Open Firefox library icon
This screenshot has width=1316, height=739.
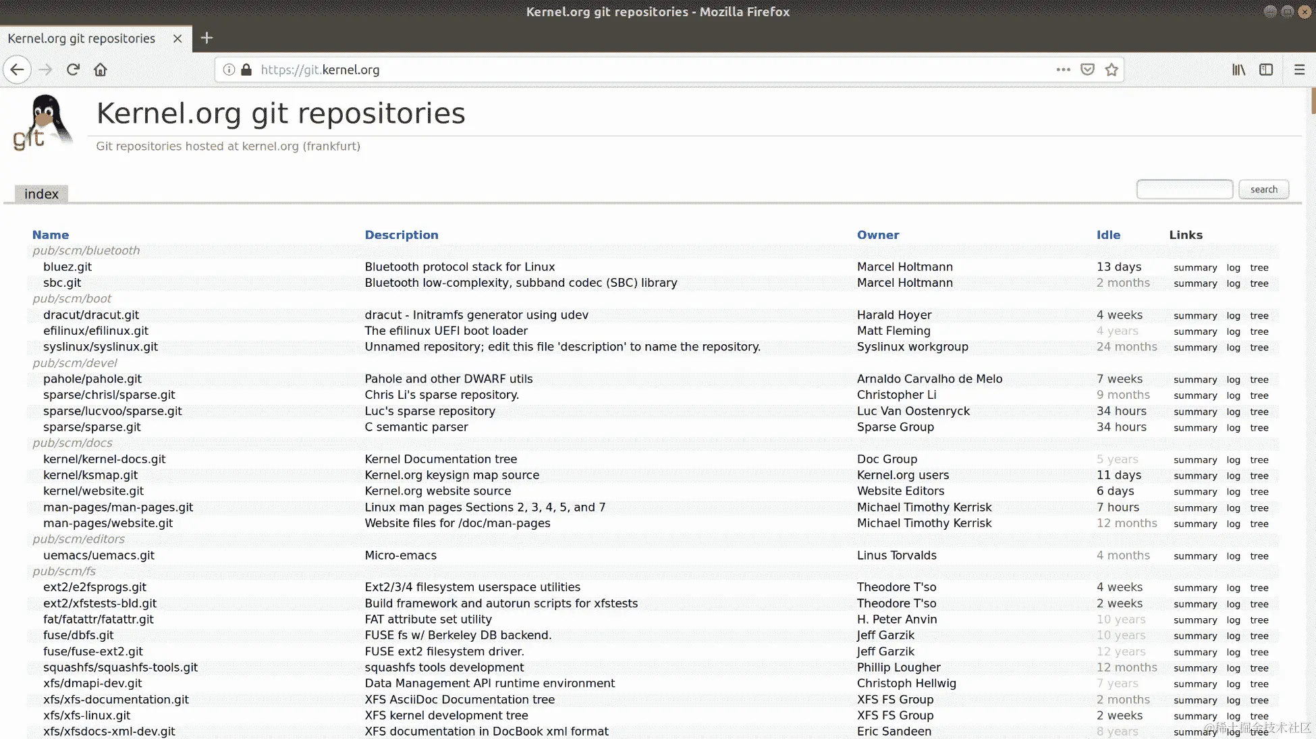[1238, 70]
